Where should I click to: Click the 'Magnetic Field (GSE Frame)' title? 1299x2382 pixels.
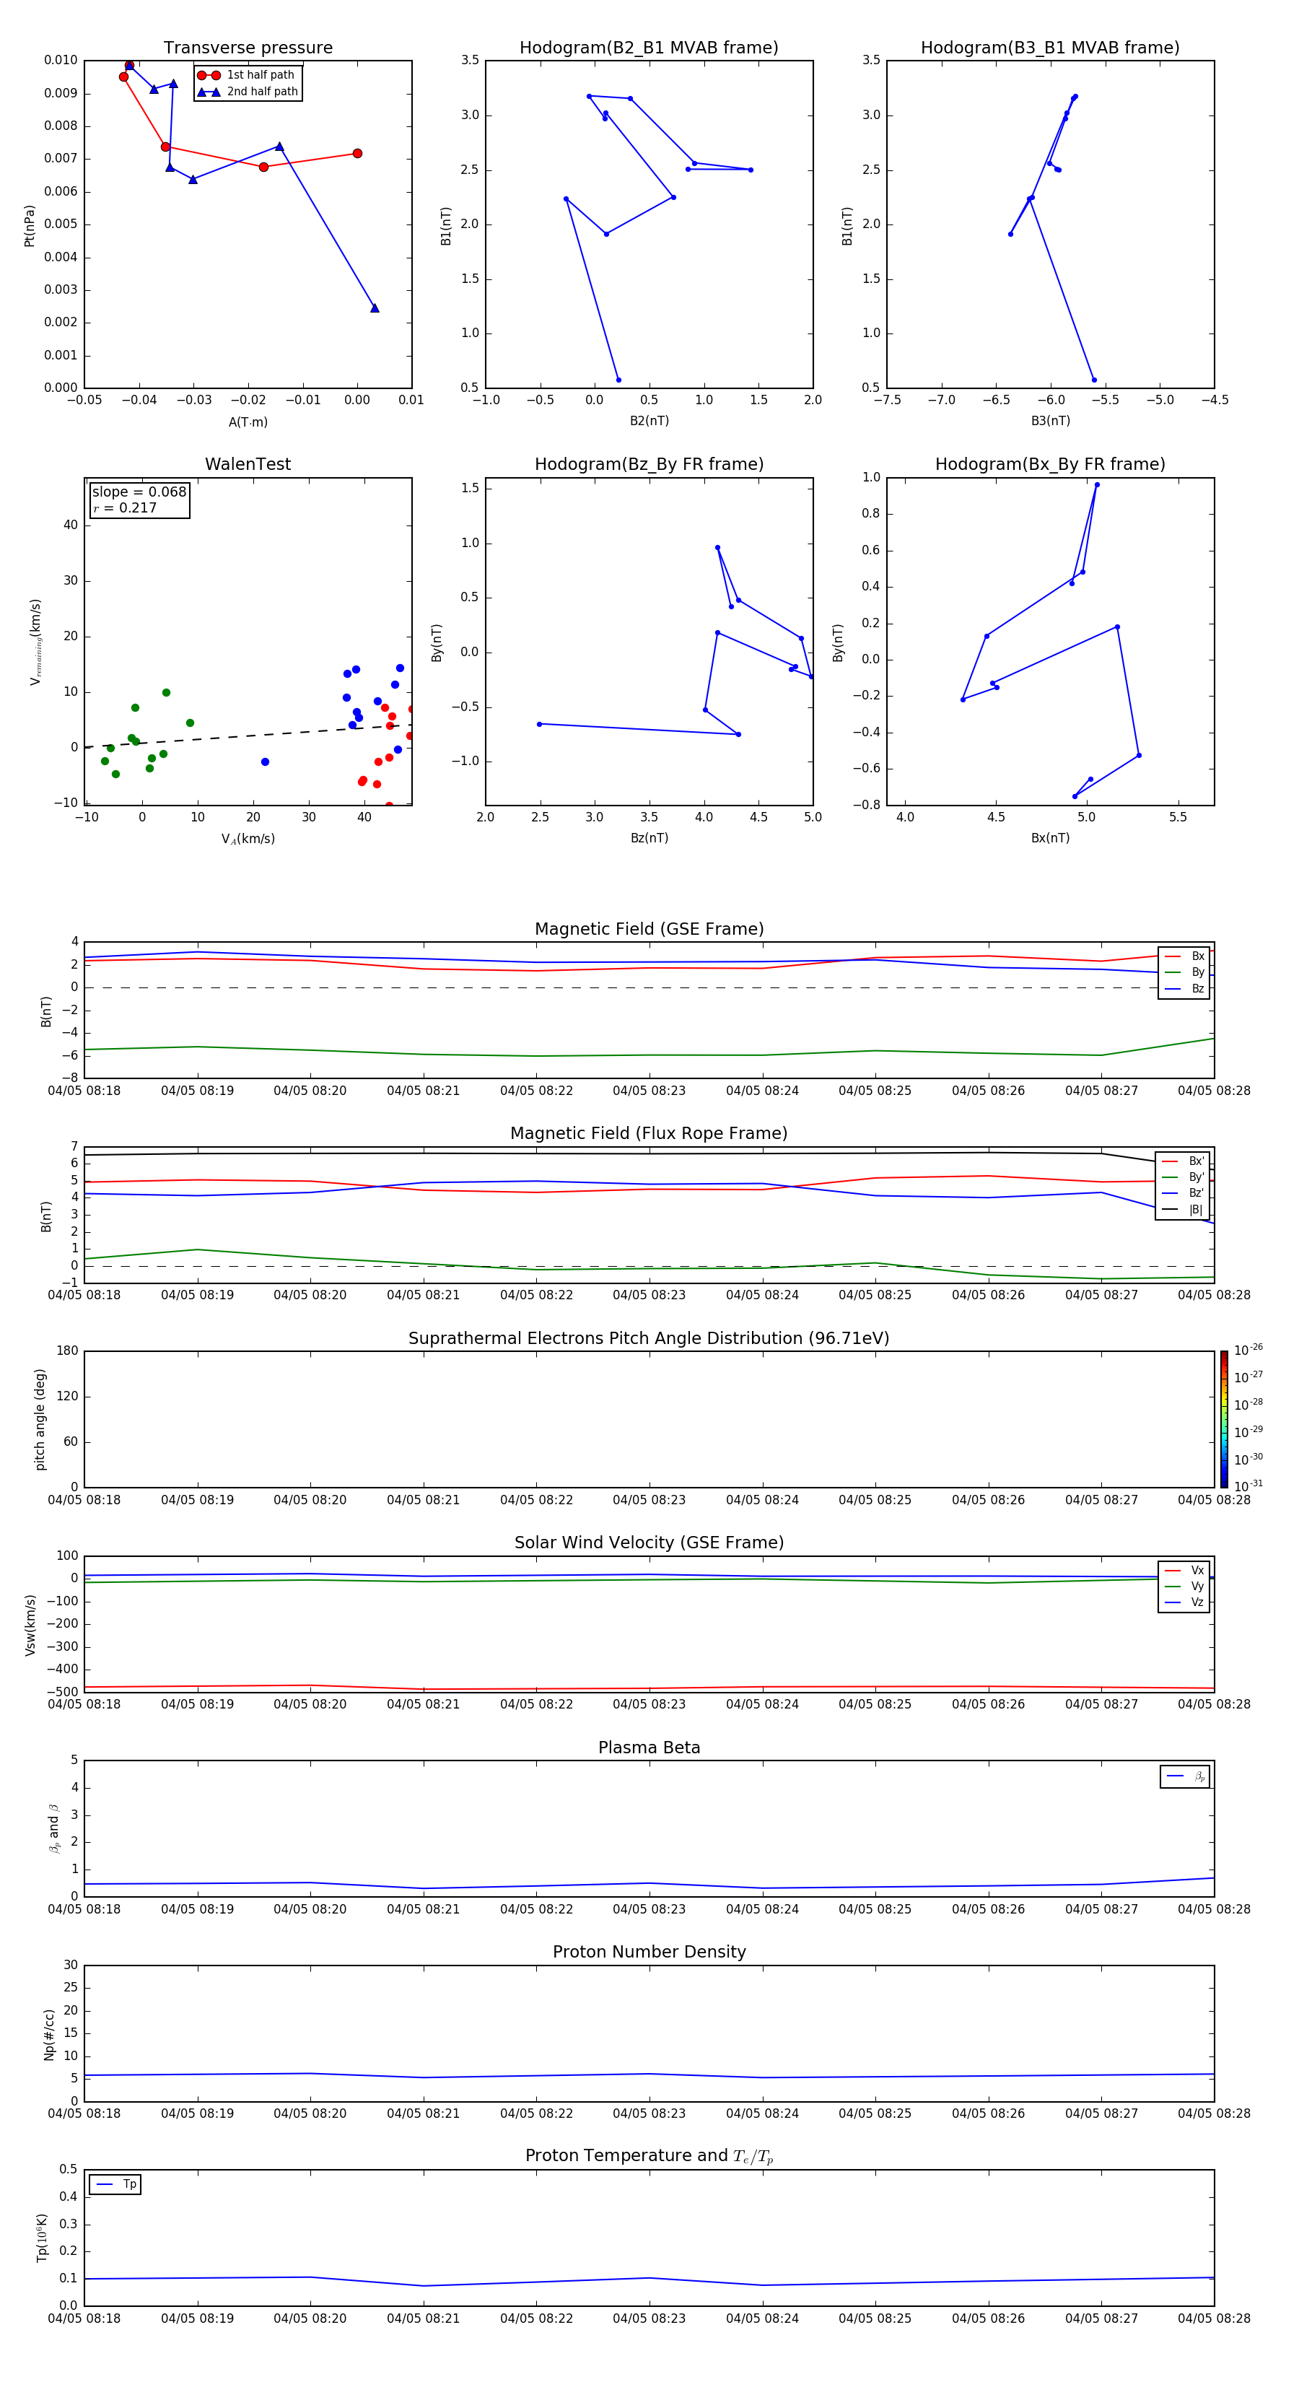pos(649,929)
